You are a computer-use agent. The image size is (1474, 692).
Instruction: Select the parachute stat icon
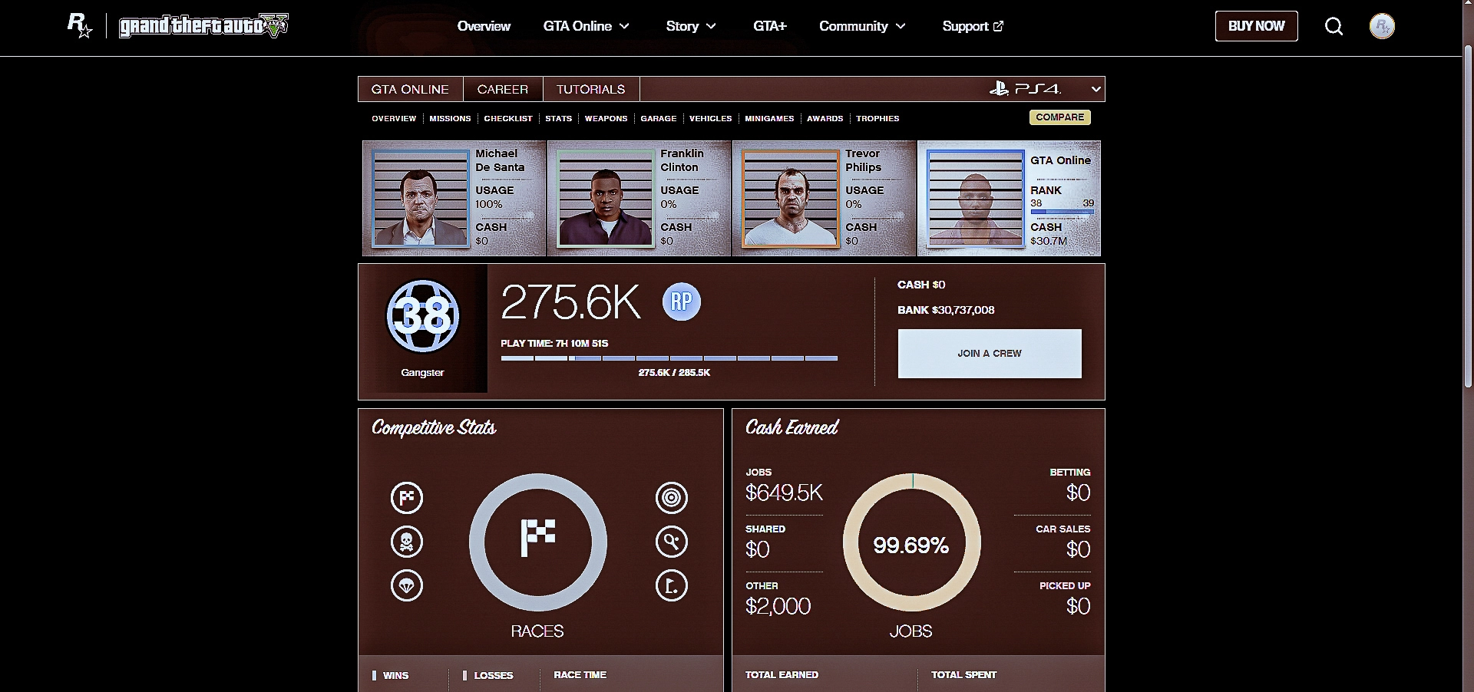click(407, 586)
